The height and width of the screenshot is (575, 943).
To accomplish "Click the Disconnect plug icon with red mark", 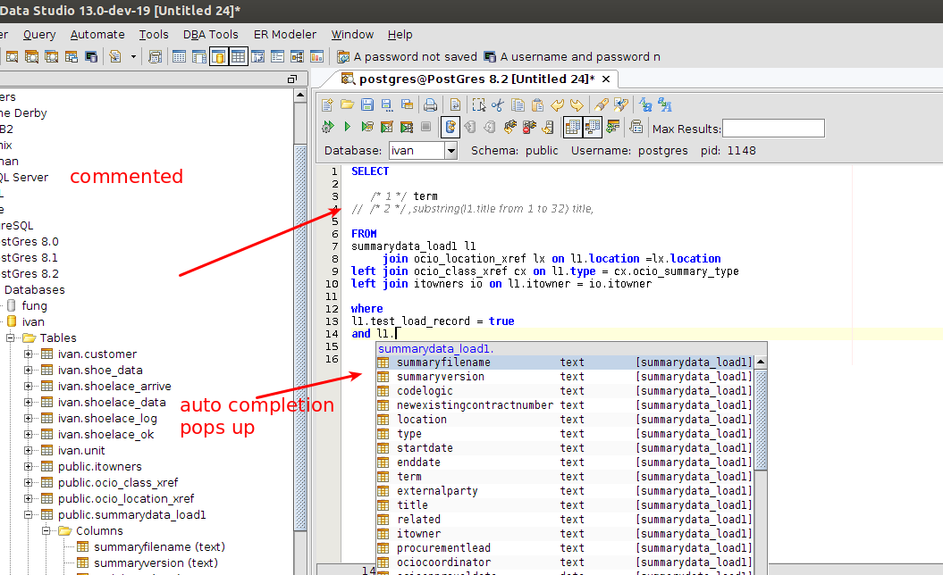I will pos(529,127).
